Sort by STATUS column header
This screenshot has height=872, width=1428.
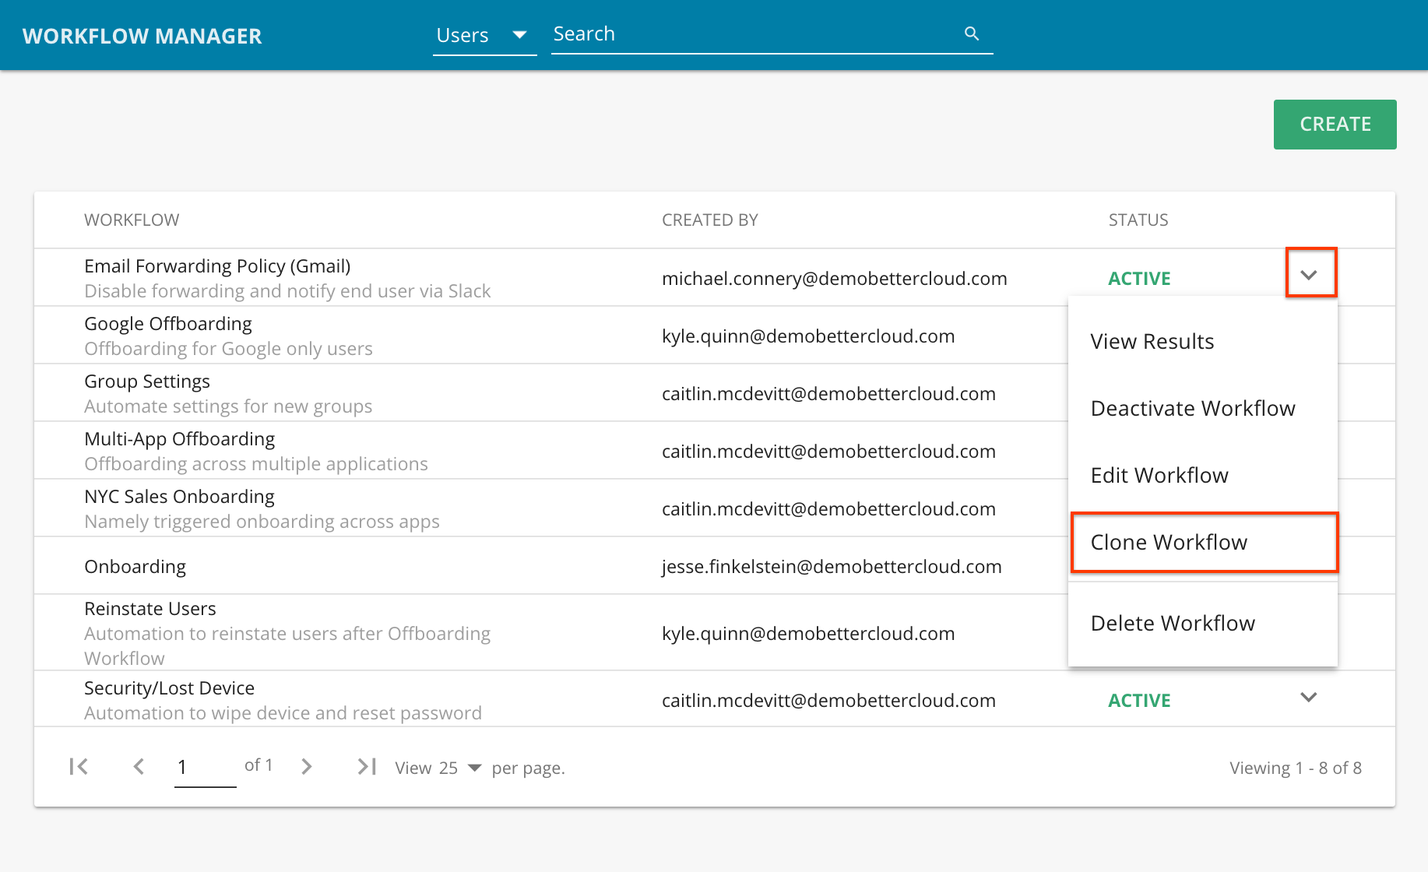(x=1138, y=220)
